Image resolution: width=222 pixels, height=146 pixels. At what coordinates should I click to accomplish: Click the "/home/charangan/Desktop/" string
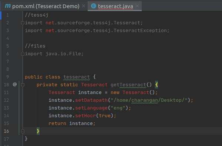point(149,100)
